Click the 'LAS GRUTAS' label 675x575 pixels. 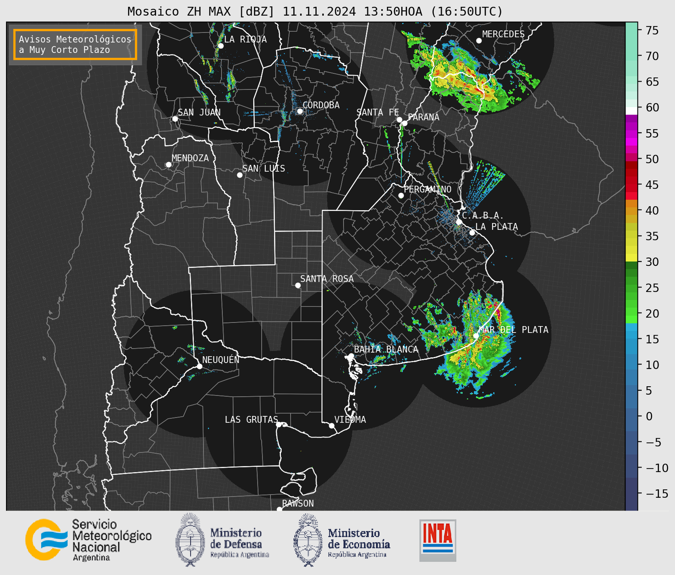[251, 419]
